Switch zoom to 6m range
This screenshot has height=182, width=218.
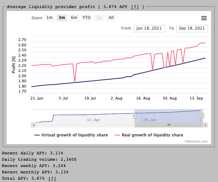coord(74,18)
